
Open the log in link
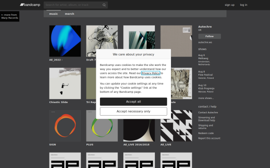(243, 5)
